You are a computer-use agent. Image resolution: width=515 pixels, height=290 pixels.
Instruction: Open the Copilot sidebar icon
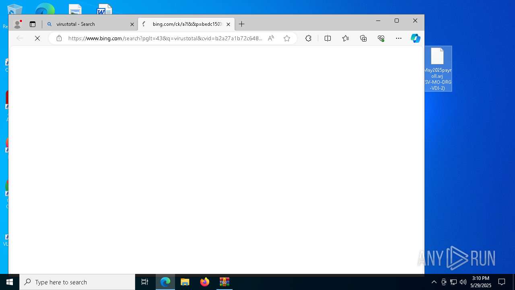coord(416,38)
